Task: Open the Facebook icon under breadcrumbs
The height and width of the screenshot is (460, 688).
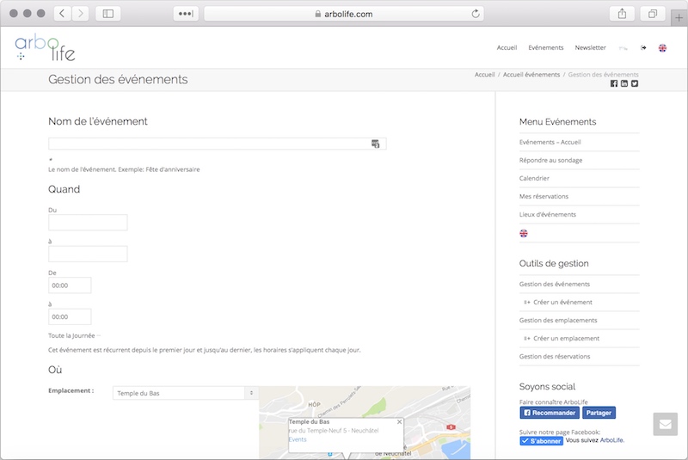Action: [x=614, y=83]
